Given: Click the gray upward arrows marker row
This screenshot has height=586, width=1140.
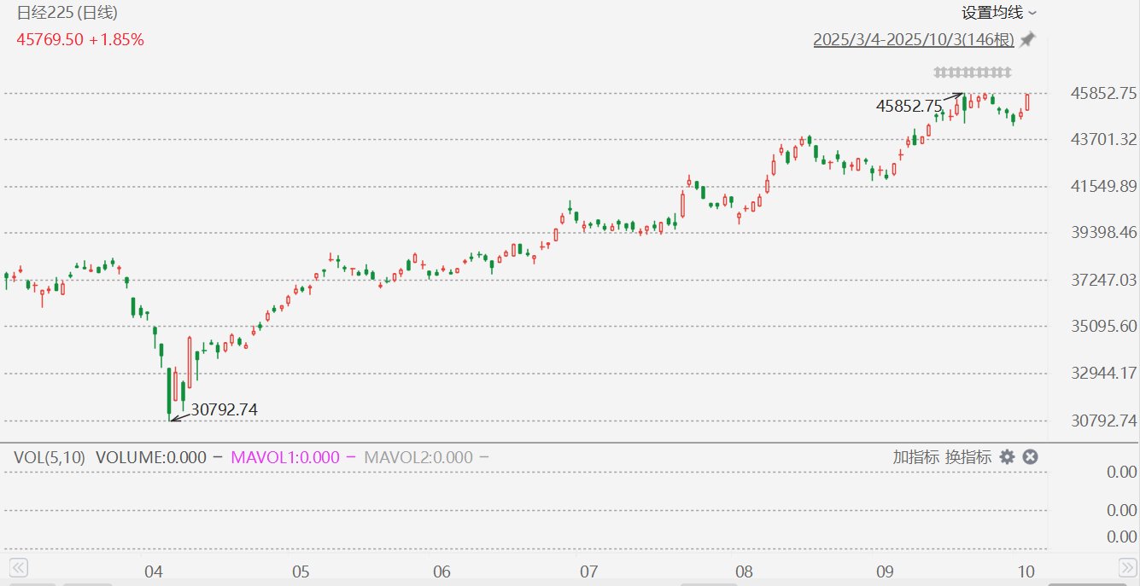Looking at the screenshot, I should click(x=972, y=72).
